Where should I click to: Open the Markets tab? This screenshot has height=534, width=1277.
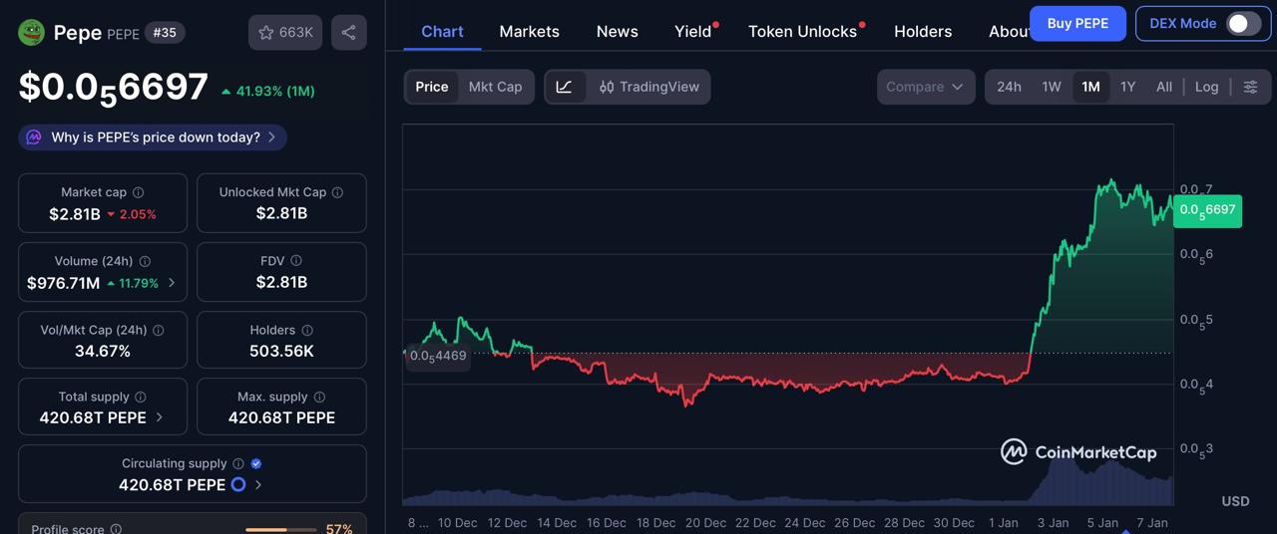click(x=529, y=31)
